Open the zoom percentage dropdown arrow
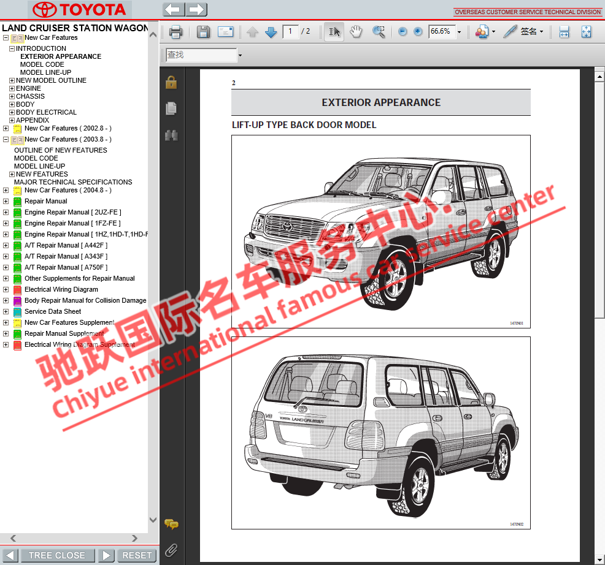Screen dimensions: 605x565 pyautogui.click(x=459, y=32)
